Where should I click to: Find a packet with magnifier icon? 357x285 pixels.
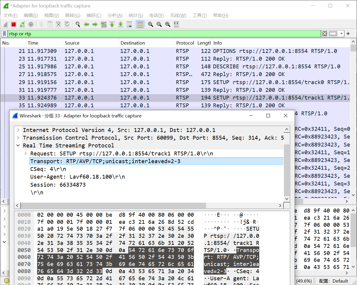coord(78,24)
